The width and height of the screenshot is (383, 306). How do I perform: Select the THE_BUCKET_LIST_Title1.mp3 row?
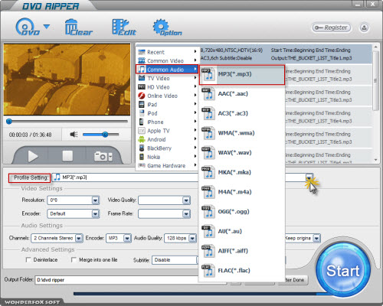point(286,54)
